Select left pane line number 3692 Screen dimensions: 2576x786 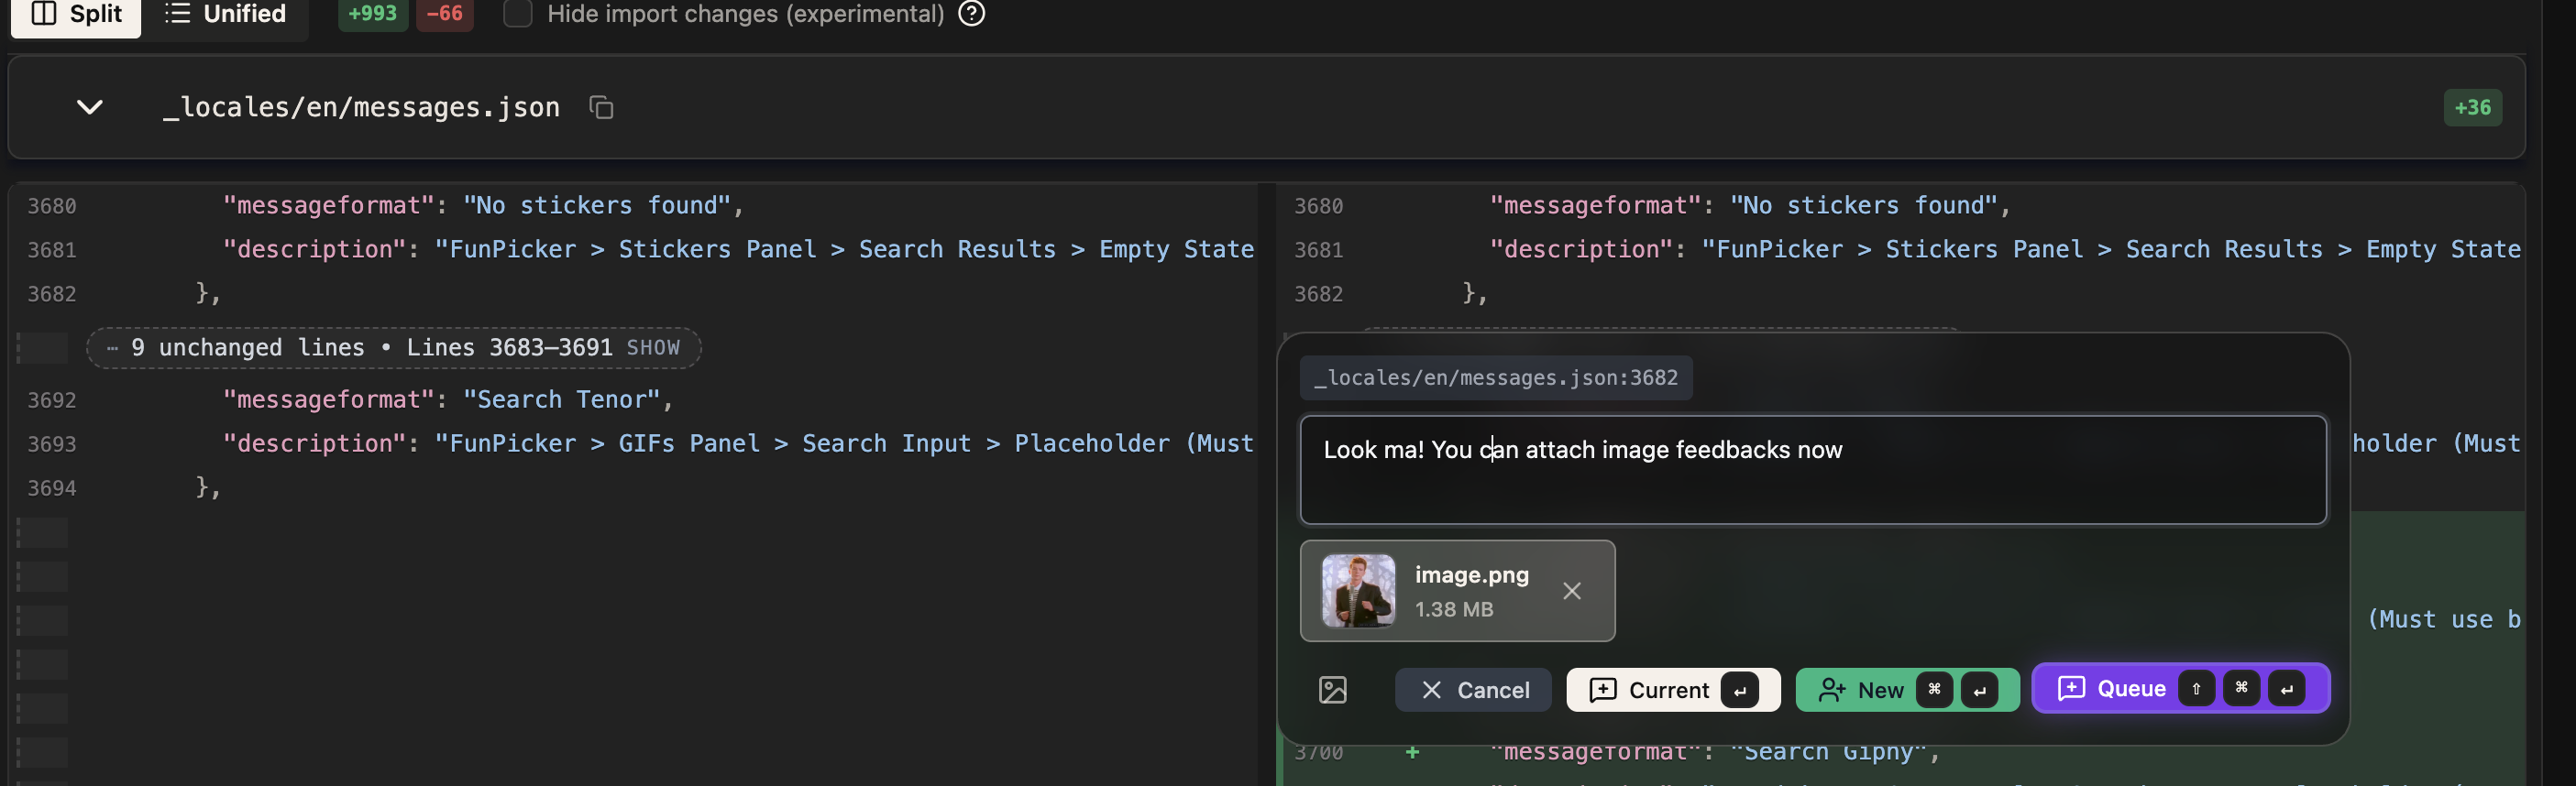pos(51,399)
